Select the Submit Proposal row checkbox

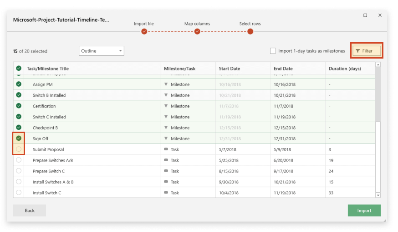pyautogui.click(x=19, y=149)
